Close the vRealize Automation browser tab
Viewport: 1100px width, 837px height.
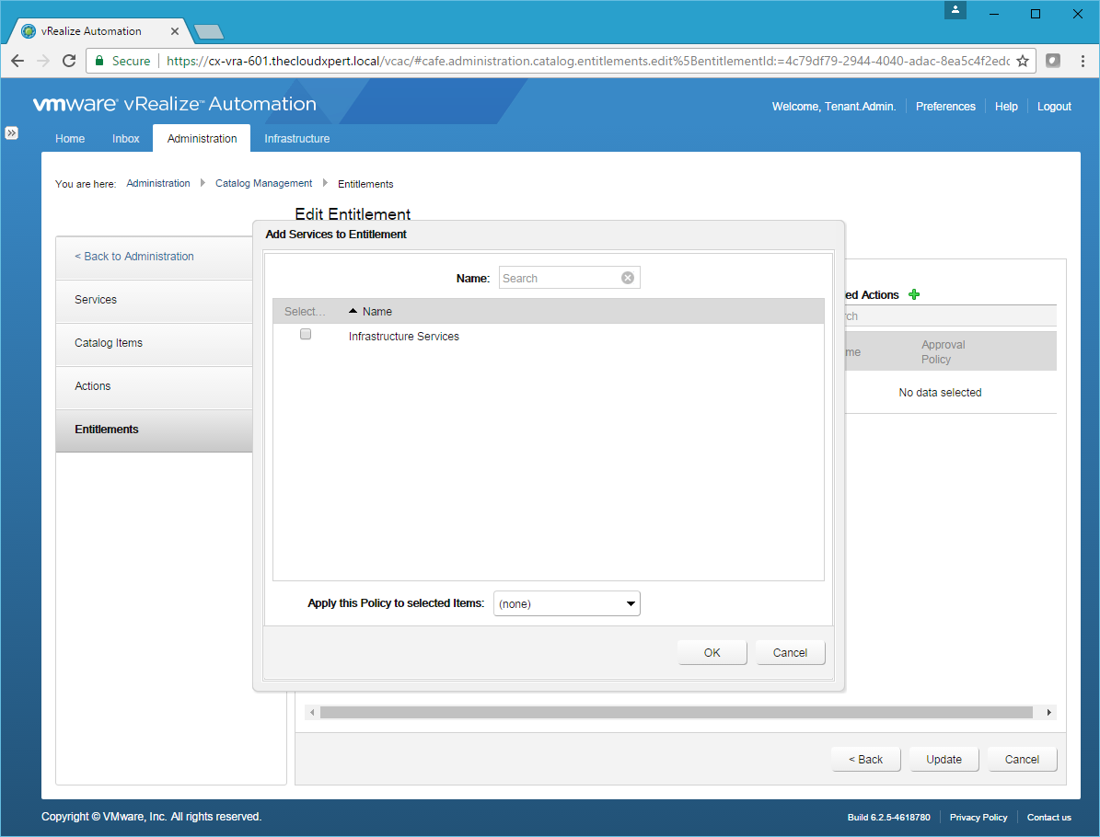coord(175,31)
